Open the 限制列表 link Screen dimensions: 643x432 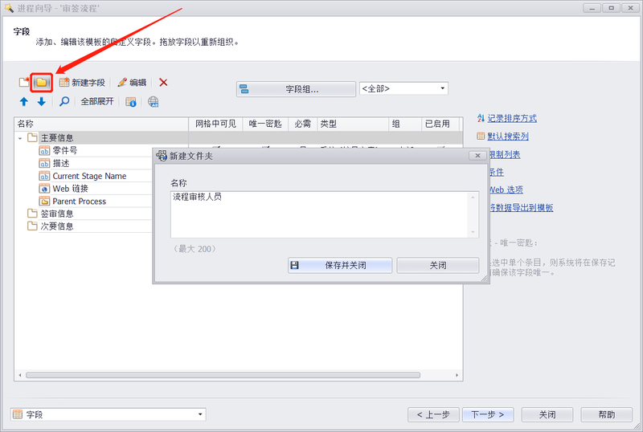(505, 154)
